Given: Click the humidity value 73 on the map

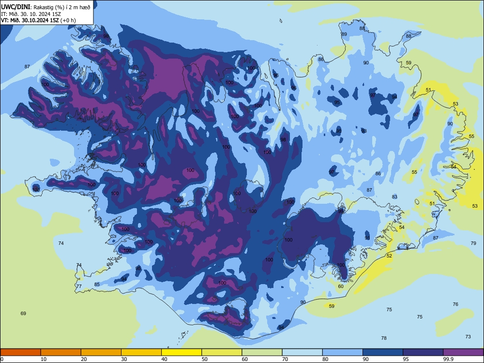Looking at the screenshot, I should (468, 336).
